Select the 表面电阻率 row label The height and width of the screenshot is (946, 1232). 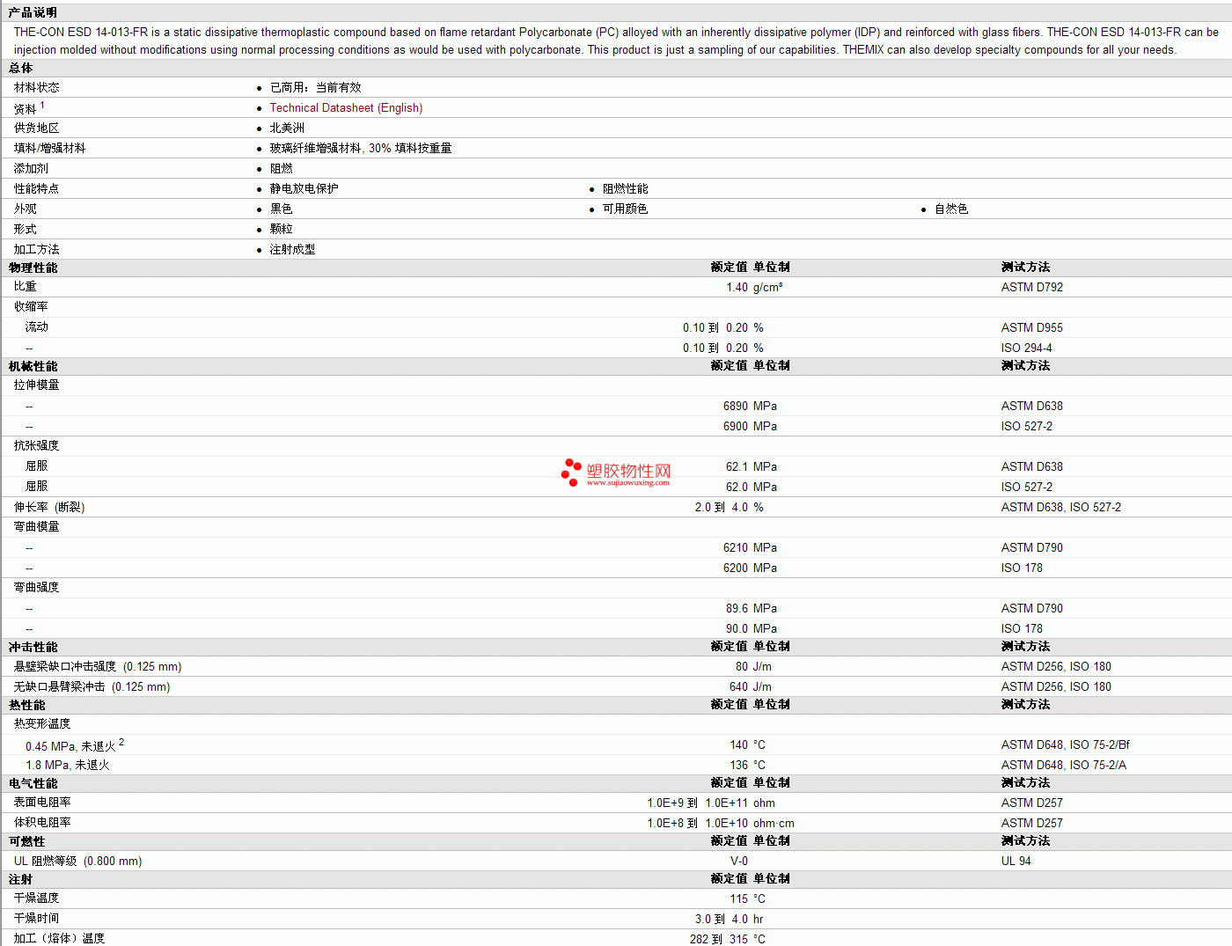[42, 803]
